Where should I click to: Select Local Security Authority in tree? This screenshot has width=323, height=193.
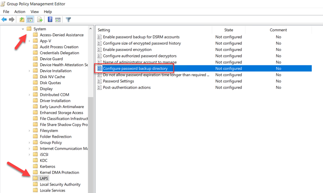point(60,184)
